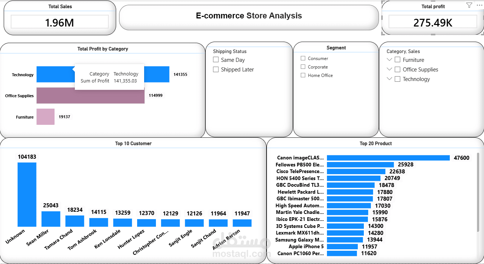This screenshot has width=484, height=264.
Task: Check the Shipped Later option
Action: (x=216, y=69)
